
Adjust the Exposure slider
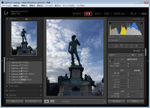tap(128, 73)
